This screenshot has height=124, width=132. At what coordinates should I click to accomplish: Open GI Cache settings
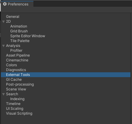click(x=14, y=80)
